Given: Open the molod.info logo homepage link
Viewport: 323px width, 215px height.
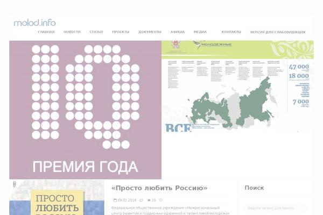Looking at the screenshot, I should click(x=34, y=23).
